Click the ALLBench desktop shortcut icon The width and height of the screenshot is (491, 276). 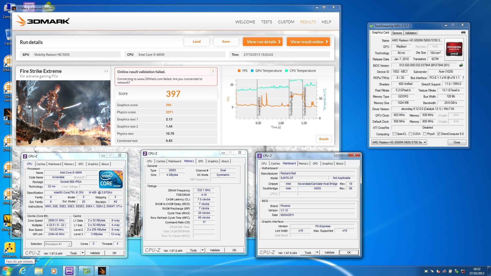(9, 248)
